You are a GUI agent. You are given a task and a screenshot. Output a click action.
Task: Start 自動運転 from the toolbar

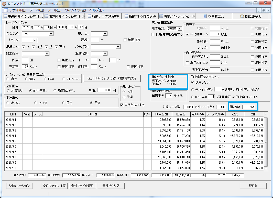[x=251, y=16]
